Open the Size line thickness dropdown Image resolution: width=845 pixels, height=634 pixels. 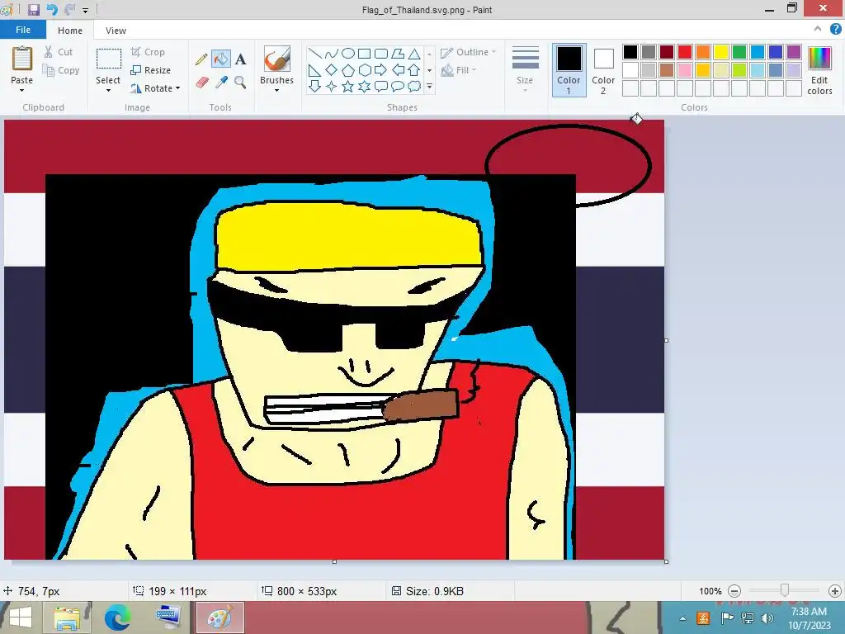click(x=525, y=70)
